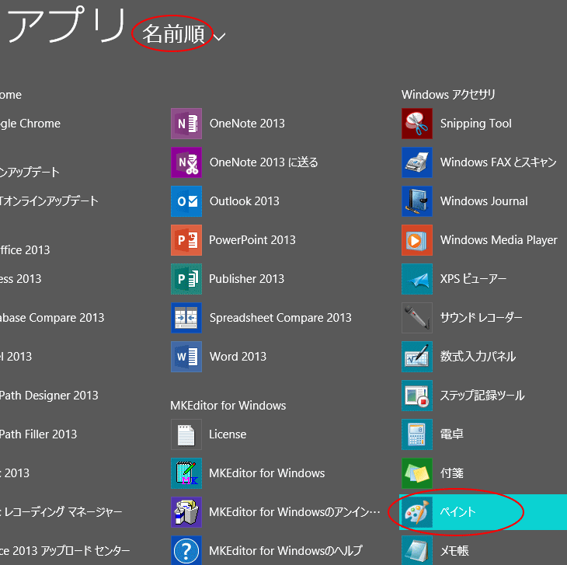Click the chevron beside 名前順
The image size is (567, 565).
coord(220,37)
